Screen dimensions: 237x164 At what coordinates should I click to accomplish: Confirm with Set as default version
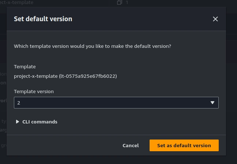pos(184,145)
